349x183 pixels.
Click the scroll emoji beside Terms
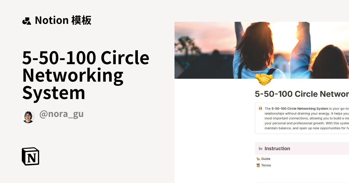point(258,165)
